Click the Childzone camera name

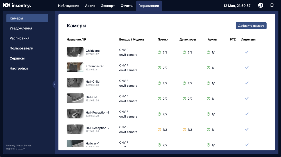tap(93, 51)
